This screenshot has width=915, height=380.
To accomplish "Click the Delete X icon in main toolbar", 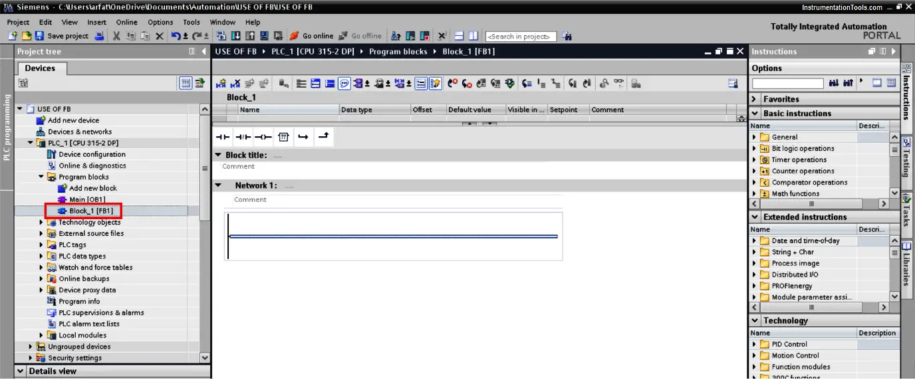I will tap(160, 36).
